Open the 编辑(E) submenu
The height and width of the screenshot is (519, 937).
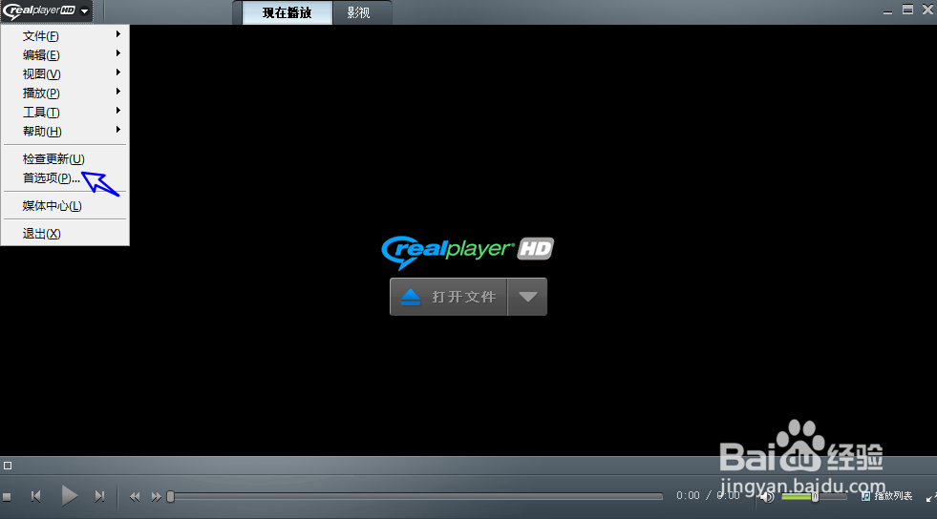click(x=65, y=55)
